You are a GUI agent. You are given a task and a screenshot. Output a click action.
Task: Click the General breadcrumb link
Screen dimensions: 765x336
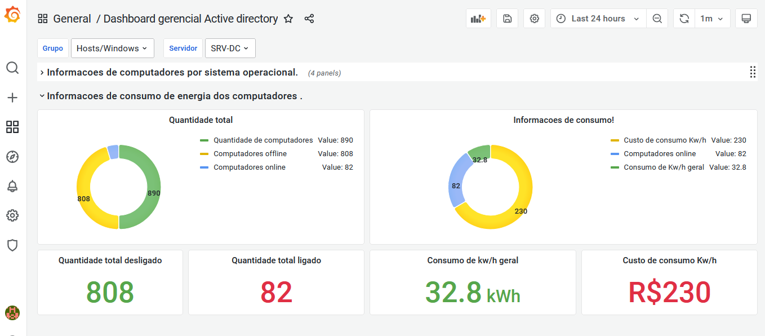point(72,19)
